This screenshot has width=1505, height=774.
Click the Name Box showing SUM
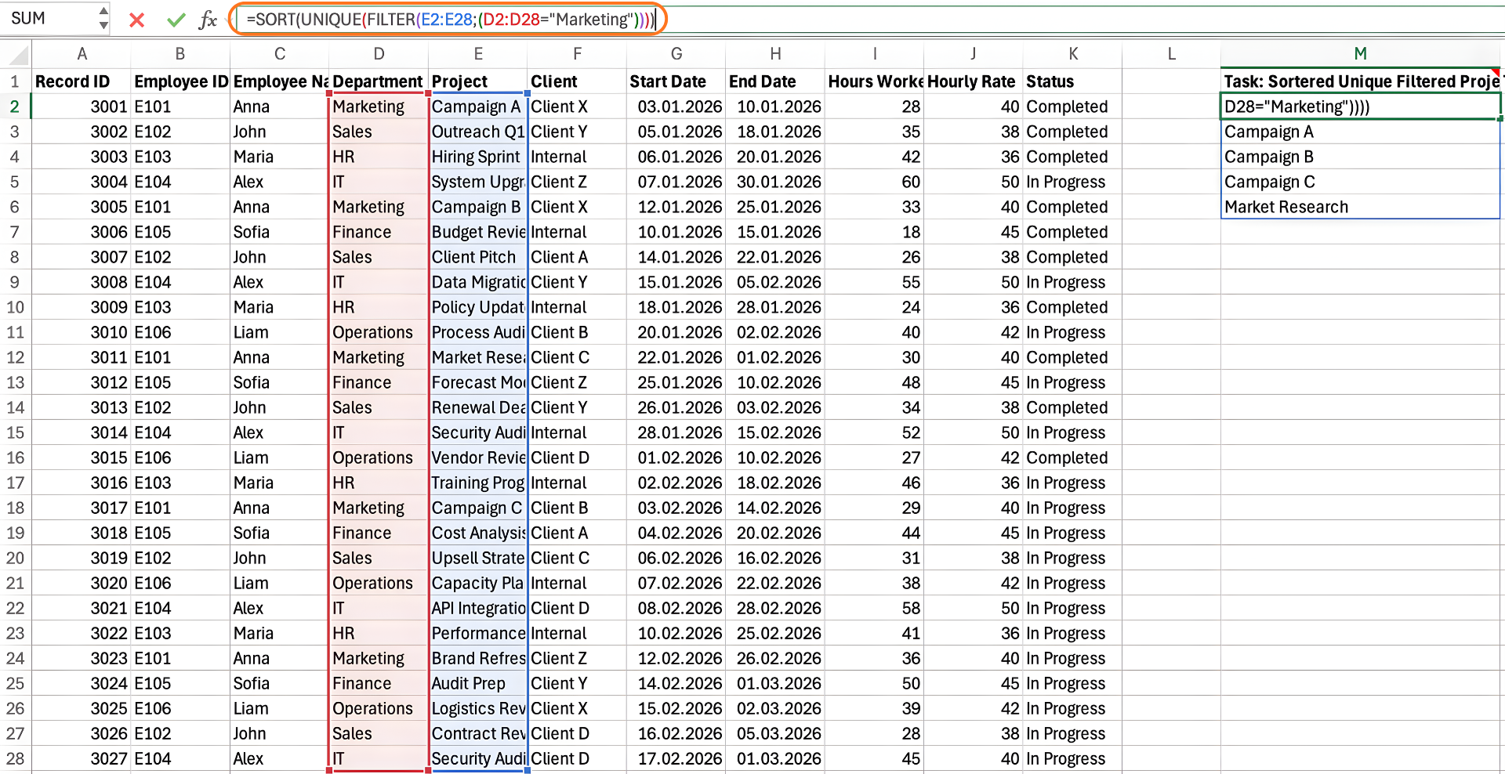(47, 19)
